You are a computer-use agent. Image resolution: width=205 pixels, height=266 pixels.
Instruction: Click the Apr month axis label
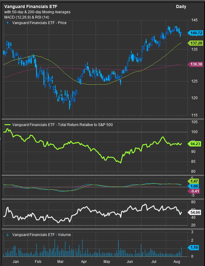click(84, 262)
